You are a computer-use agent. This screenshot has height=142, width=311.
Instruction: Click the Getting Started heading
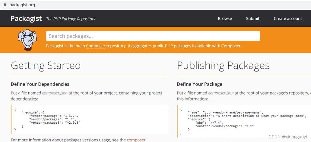pos(46,65)
